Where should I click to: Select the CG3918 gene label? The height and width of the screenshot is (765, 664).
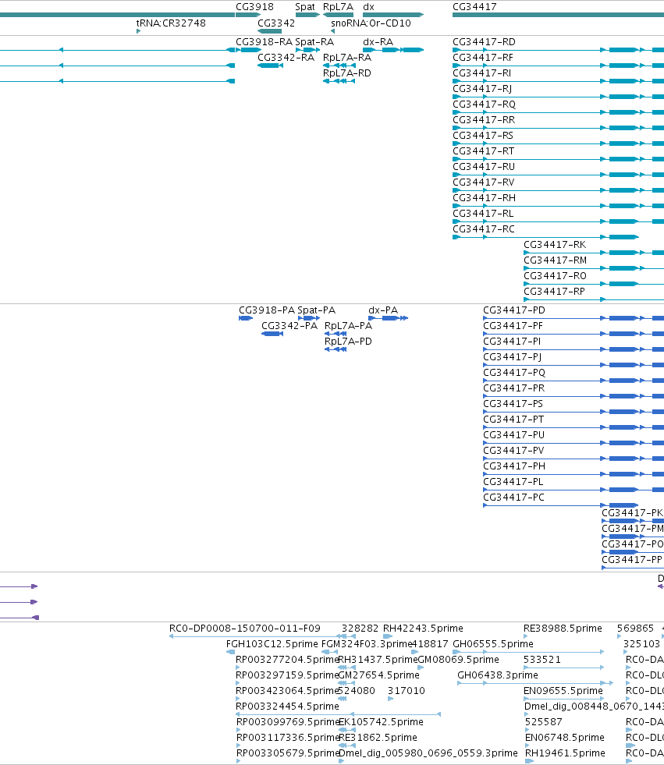click(x=254, y=7)
